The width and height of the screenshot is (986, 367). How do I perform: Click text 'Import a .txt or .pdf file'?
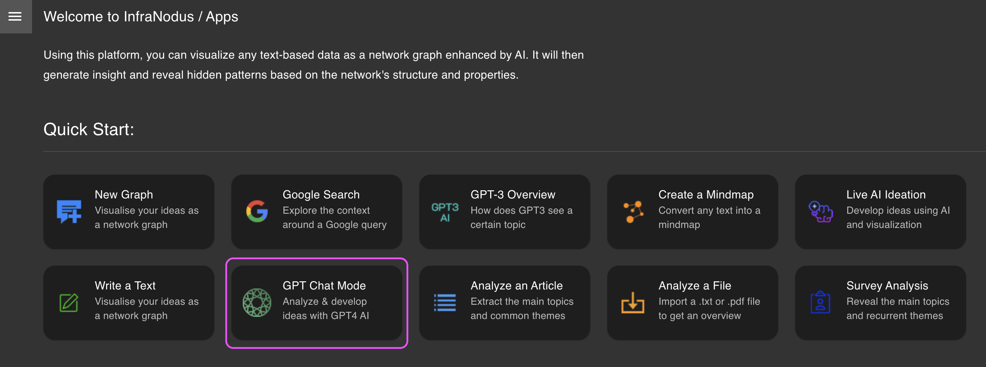(709, 301)
